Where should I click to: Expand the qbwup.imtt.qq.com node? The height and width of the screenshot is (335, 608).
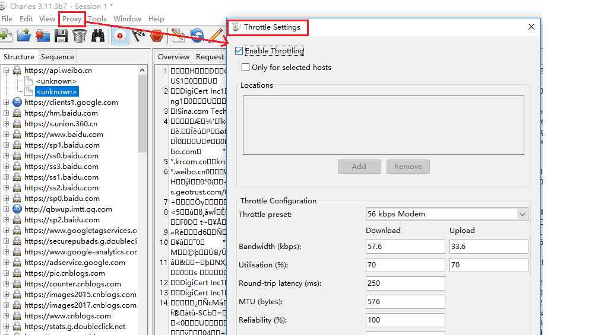tap(6, 209)
